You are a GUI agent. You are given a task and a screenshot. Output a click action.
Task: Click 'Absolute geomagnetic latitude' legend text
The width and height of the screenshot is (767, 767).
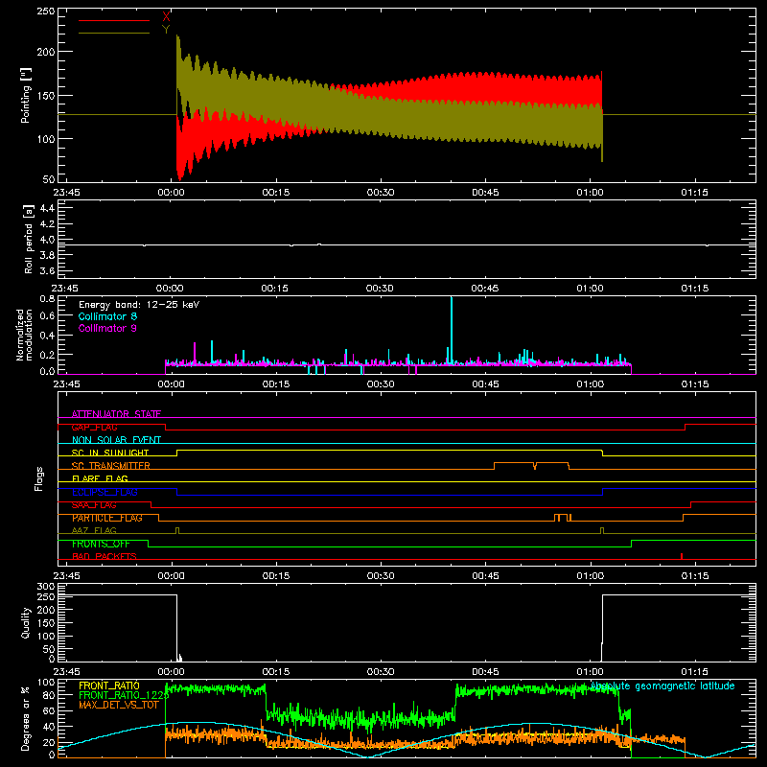point(662,686)
